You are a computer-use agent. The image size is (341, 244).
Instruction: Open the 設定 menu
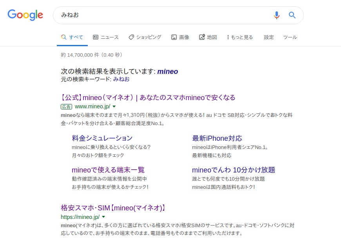269,37
